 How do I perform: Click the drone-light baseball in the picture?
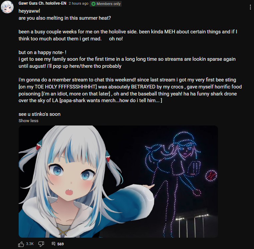[x=211, y=176]
